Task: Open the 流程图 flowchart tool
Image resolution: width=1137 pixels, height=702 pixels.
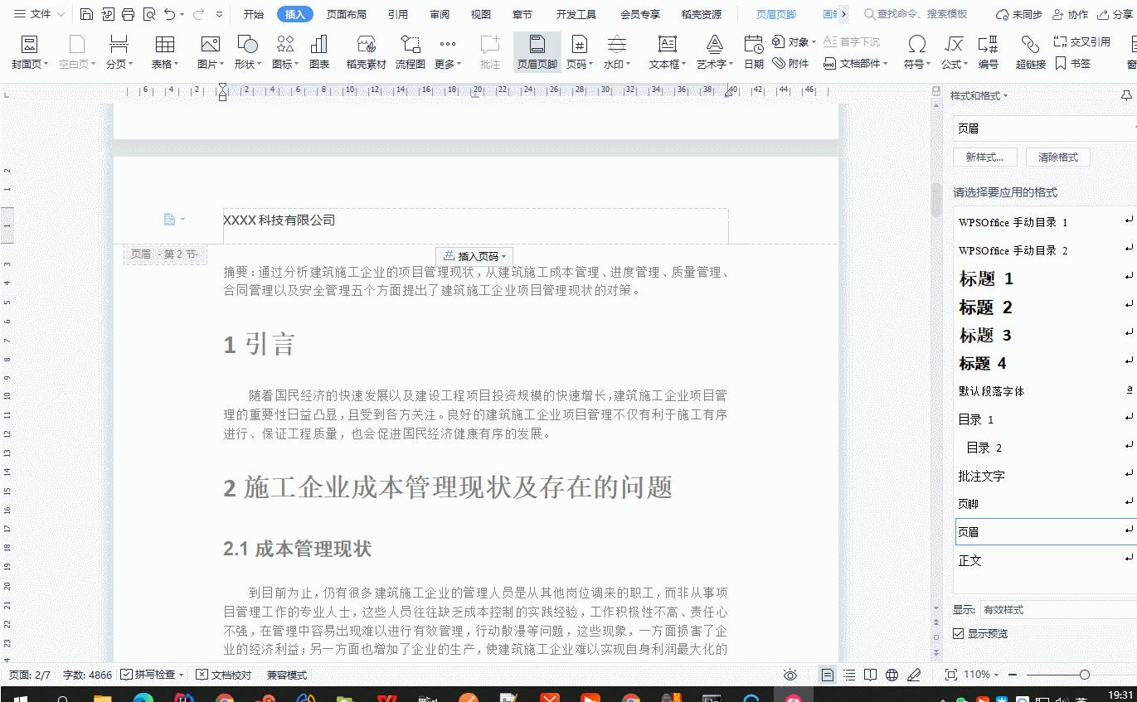Action: click(x=410, y=51)
